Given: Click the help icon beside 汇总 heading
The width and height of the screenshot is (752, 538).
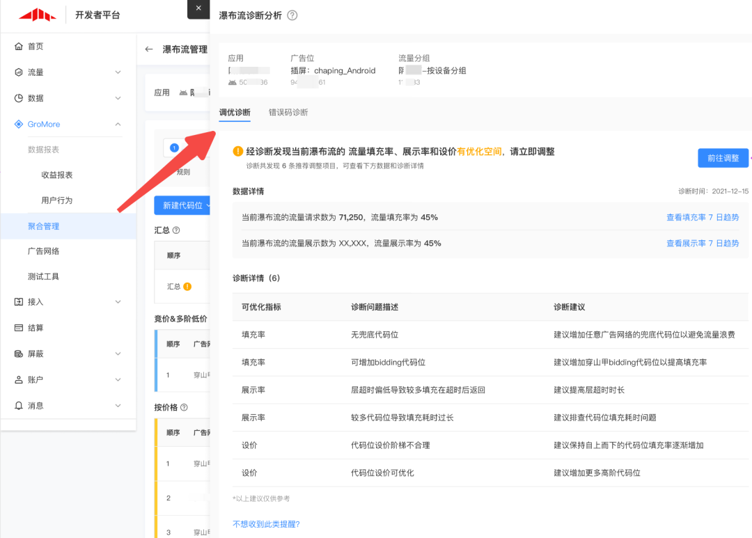Looking at the screenshot, I should point(176,230).
